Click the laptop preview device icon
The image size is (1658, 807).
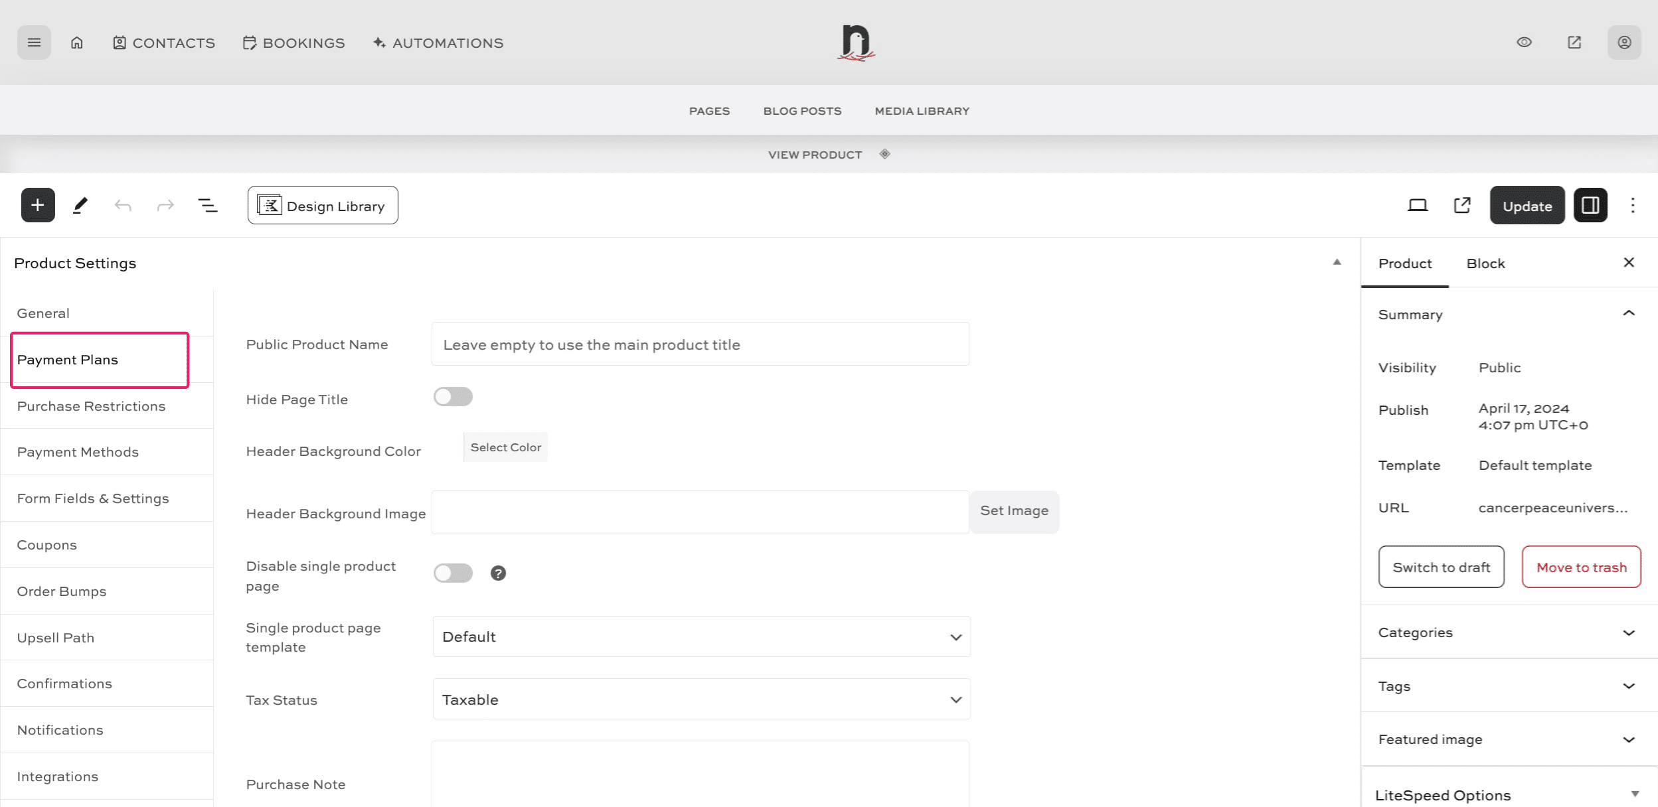1417,206
